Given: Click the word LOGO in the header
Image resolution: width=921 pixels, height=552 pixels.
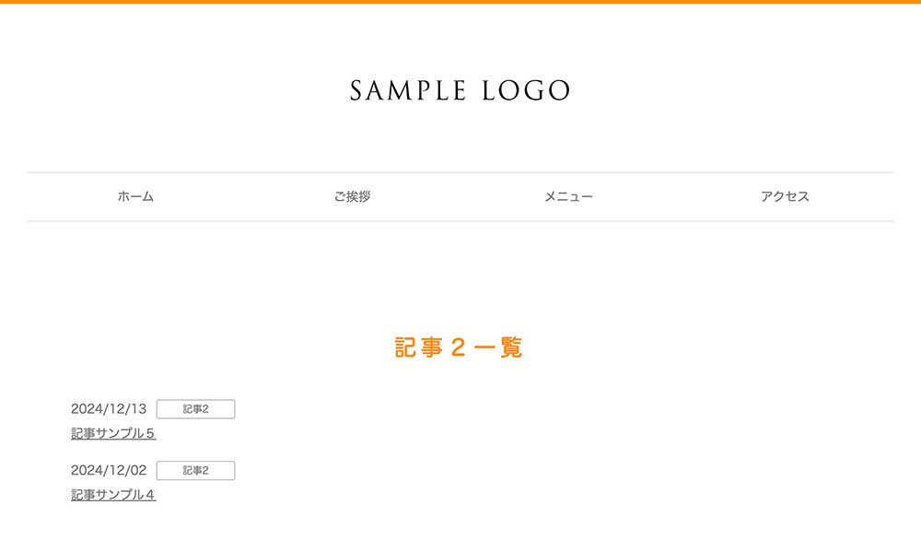Looking at the screenshot, I should point(526,90).
